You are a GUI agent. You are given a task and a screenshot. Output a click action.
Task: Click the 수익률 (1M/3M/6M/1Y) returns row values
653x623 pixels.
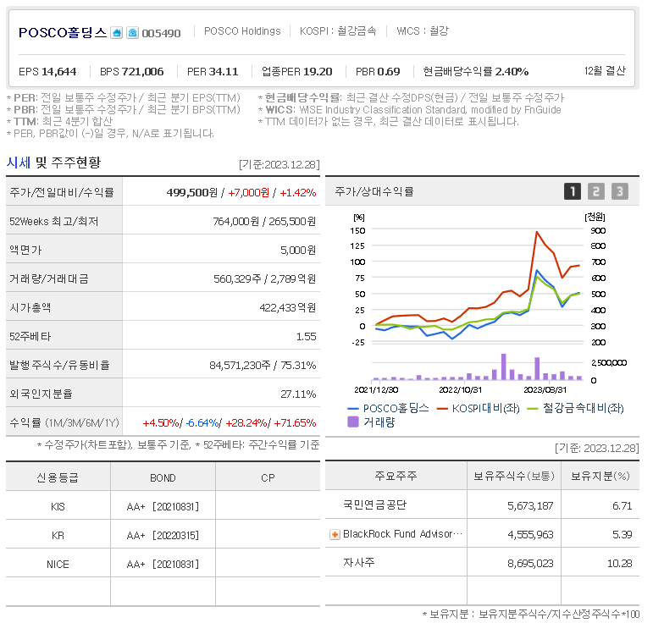230,423
